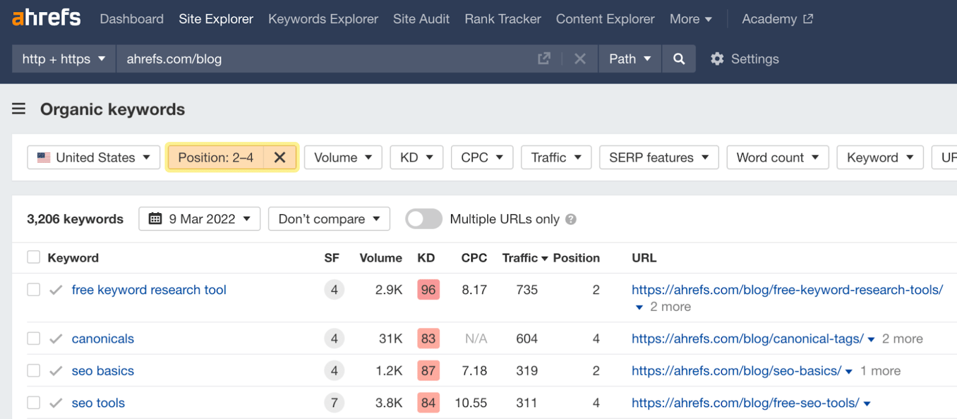Open Settings via the gear icon
Viewport: 957px width, 419px height.
pyautogui.click(x=717, y=58)
